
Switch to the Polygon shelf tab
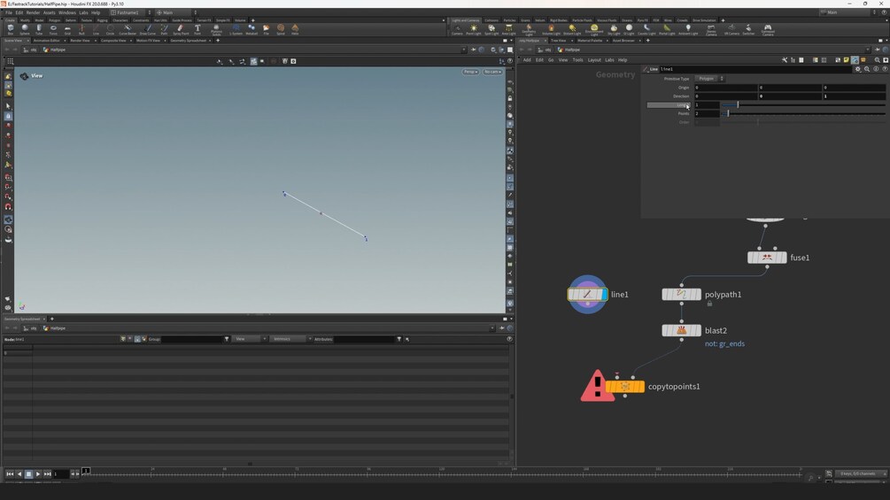55,20
